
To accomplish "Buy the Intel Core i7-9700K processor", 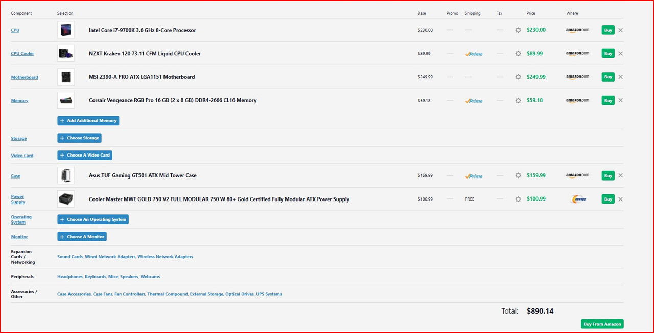I will point(608,30).
